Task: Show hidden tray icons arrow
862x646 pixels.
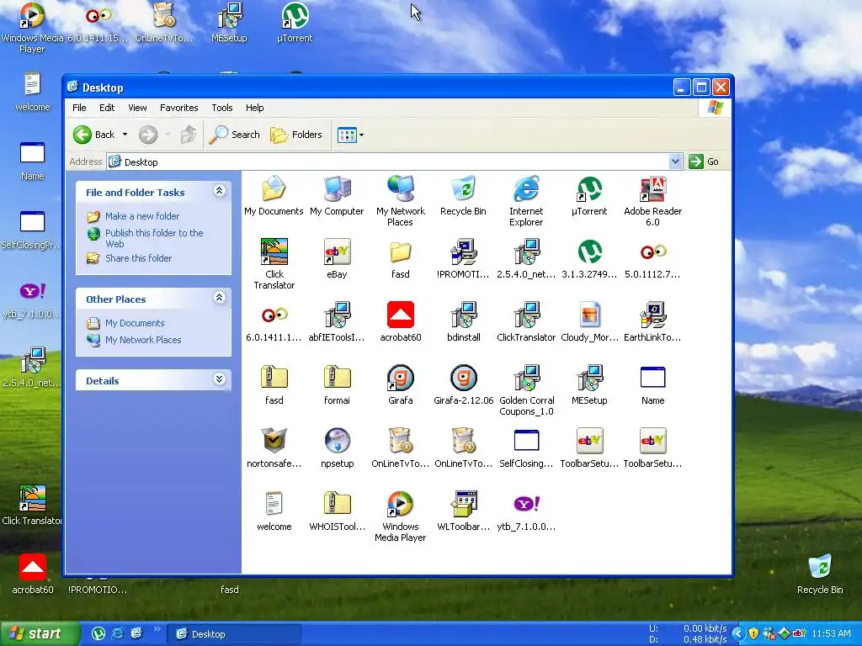Action: 738,633
